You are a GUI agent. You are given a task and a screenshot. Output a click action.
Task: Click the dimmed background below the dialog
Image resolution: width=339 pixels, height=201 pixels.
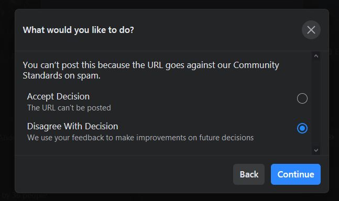tap(170, 197)
